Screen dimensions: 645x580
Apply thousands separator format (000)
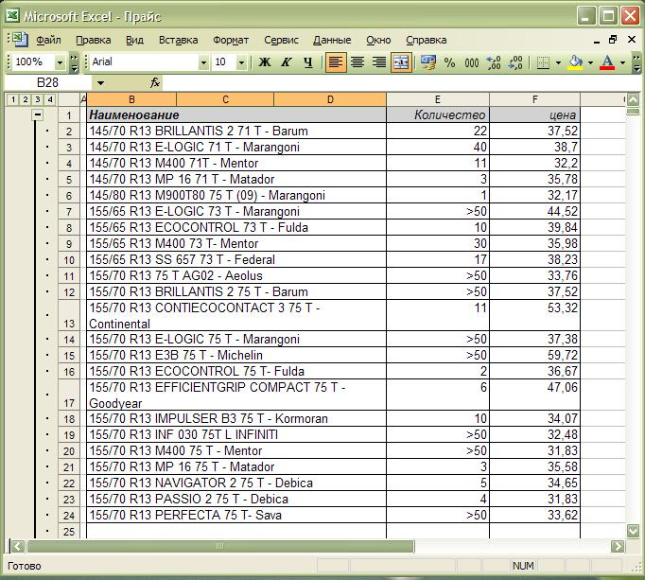(x=471, y=62)
